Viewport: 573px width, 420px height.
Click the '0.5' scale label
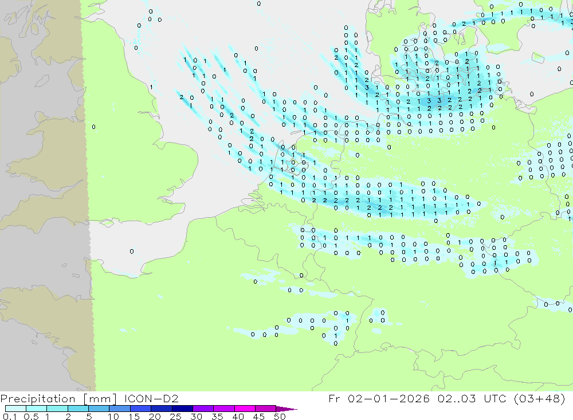(x=31, y=417)
